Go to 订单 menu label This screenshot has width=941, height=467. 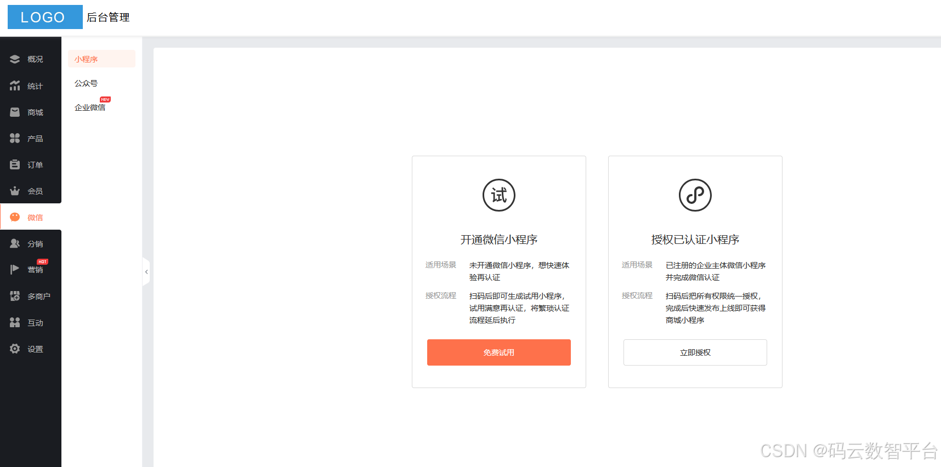(35, 165)
